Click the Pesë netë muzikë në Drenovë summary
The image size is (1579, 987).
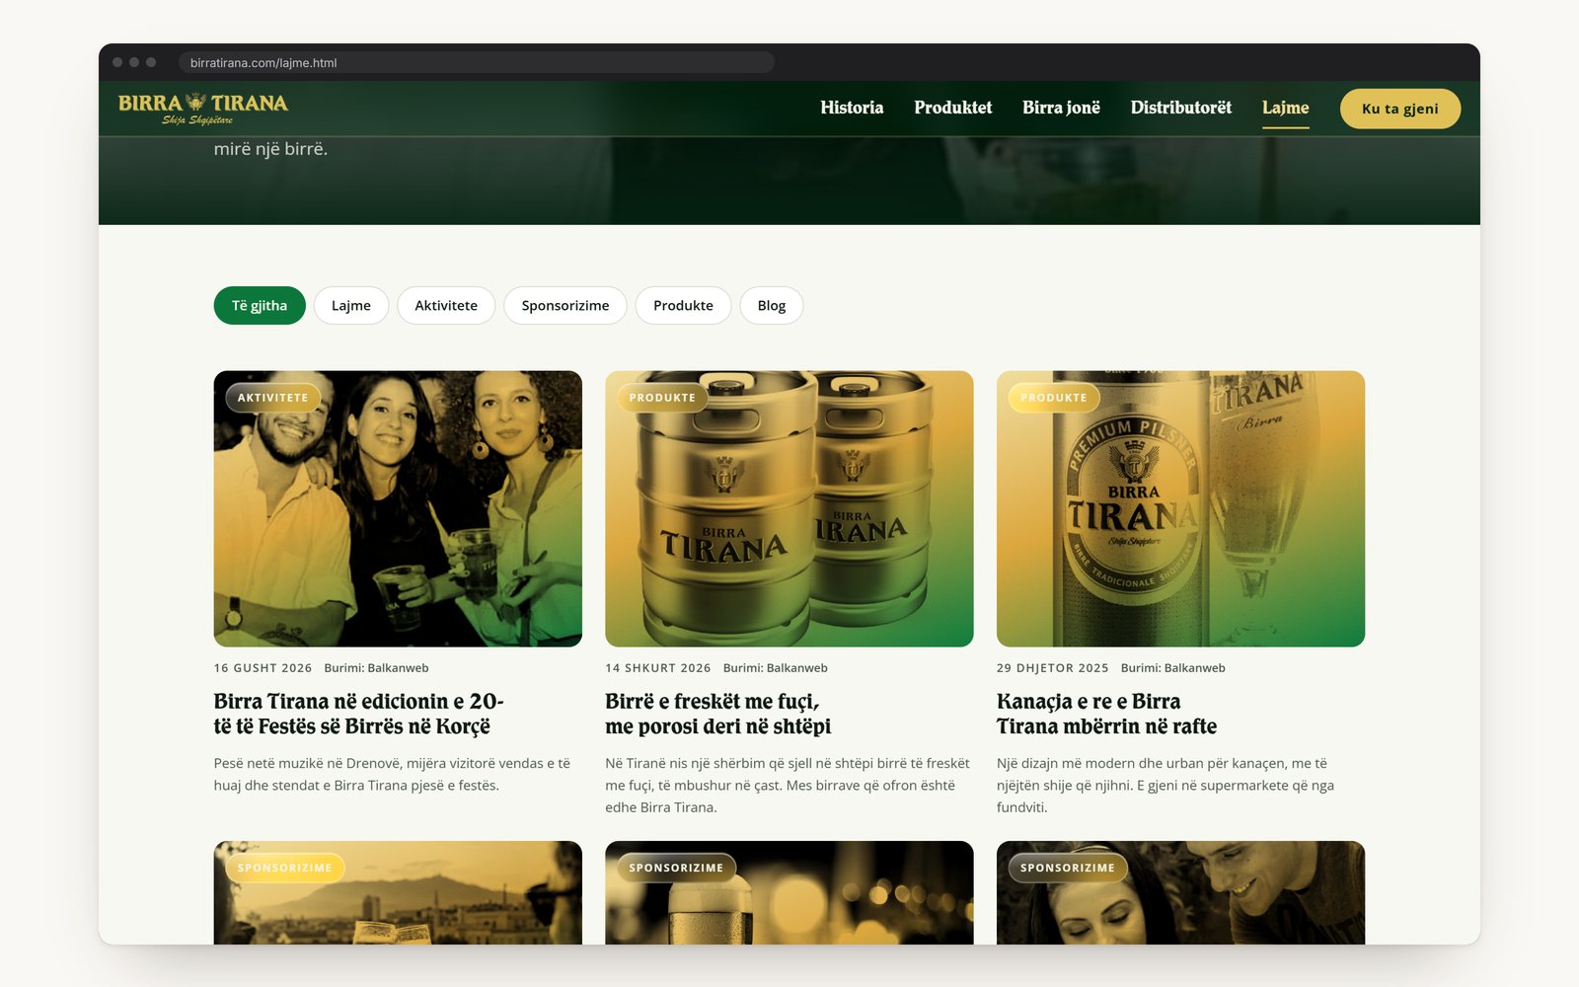[x=392, y=775]
